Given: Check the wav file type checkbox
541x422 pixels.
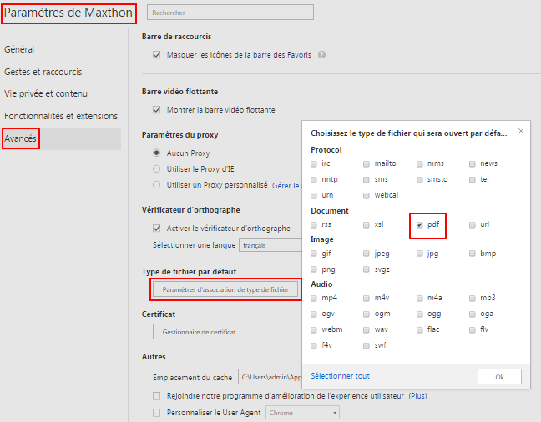Looking at the screenshot, I should coord(367,330).
